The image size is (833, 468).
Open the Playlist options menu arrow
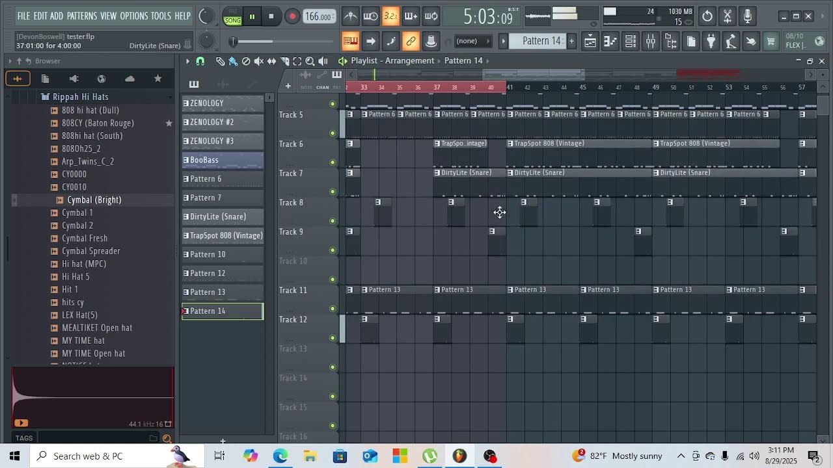coord(187,61)
